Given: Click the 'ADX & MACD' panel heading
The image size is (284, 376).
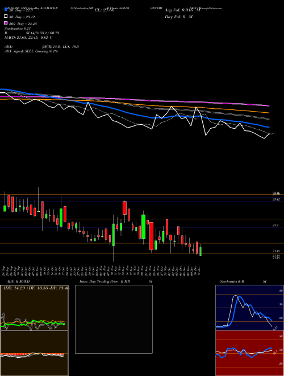Looking at the screenshot, I should [18, 281].
